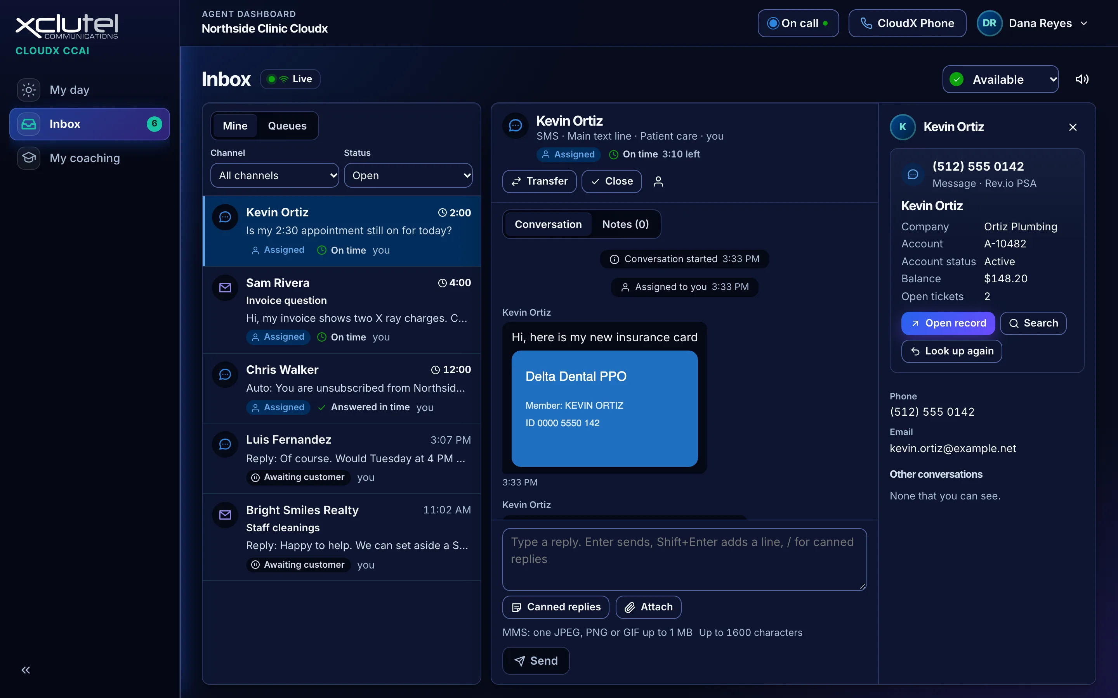Click kevin.ortiz@example.net email address
1118x698 pixels.
click(x=953, y=448)
